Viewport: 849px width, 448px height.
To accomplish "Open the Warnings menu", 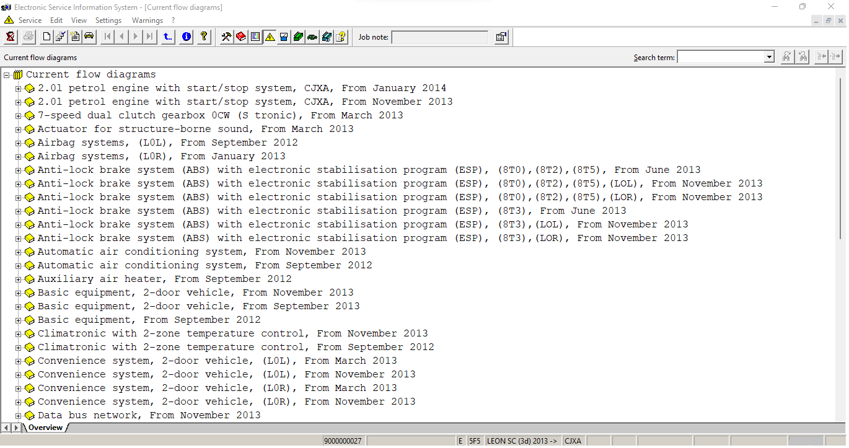I will pyautogui.click(x=147, y=20).
